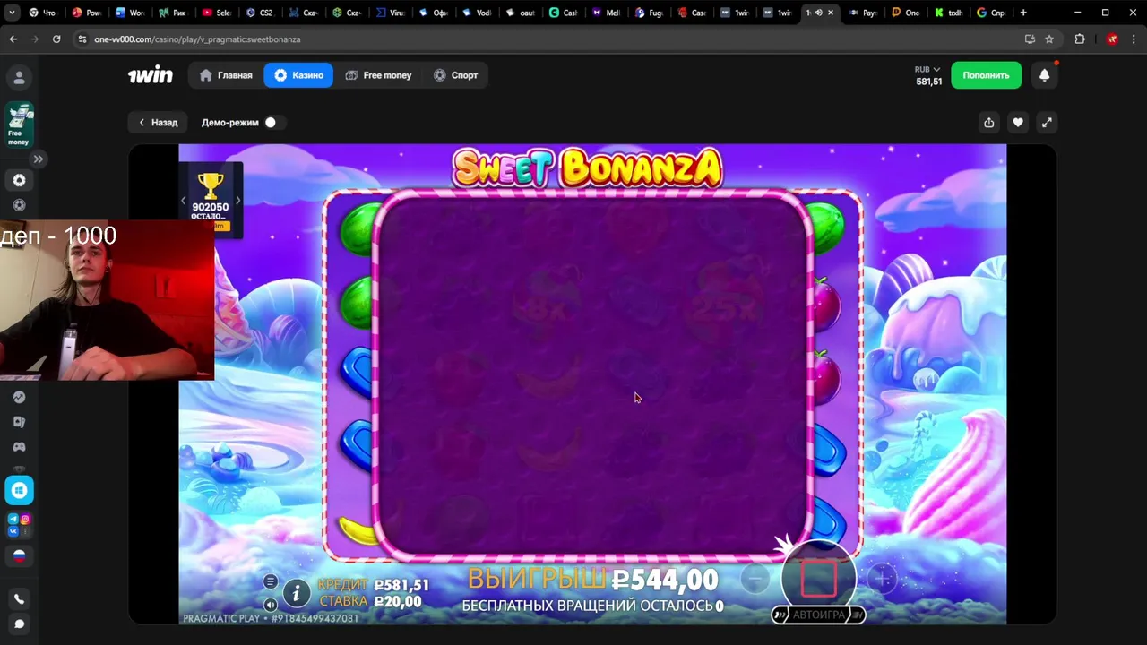Screen dimensions: 1147x645
Task: Open the phone support icon
Action: tap(19, 599)
